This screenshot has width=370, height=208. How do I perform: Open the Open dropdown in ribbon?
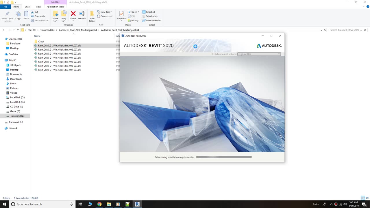click(134, 12)
